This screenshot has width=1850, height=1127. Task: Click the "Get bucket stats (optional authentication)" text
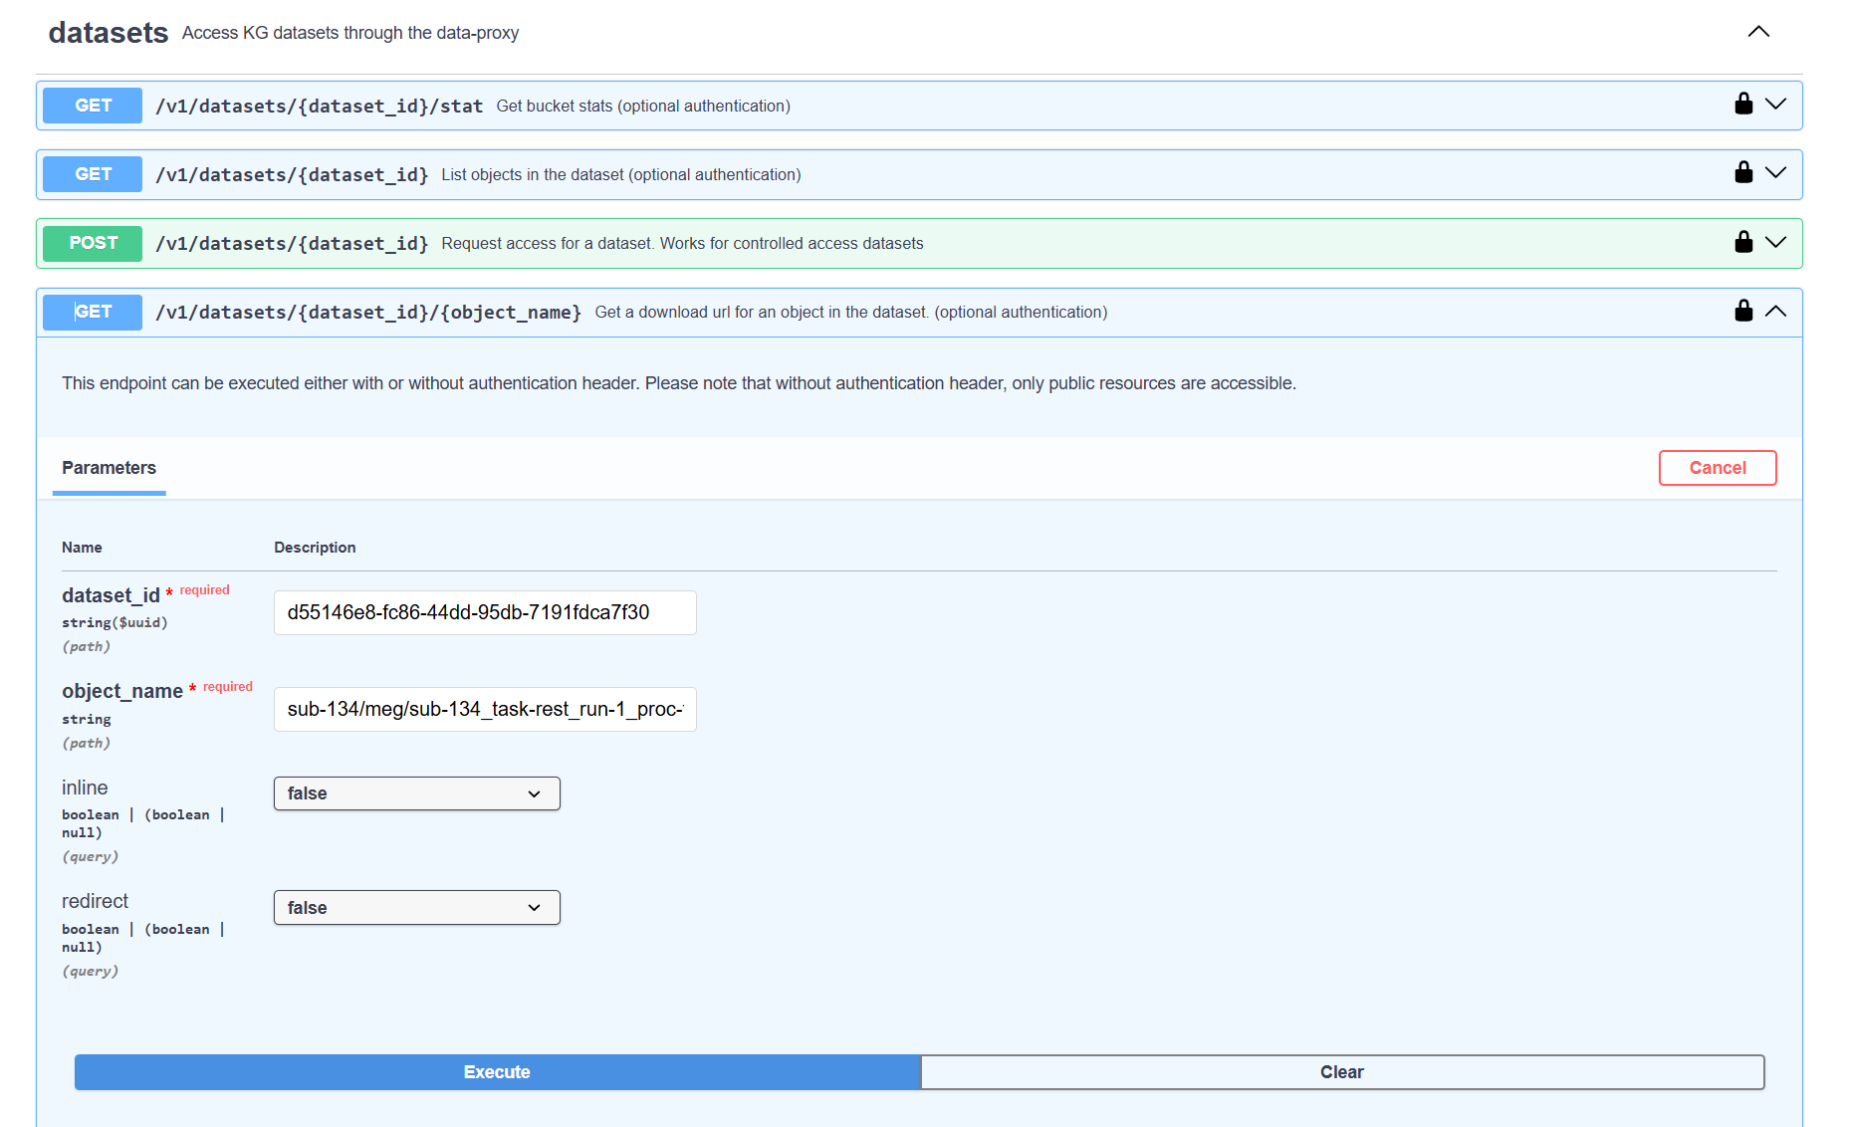pyautogui.click(x=643, y=106)
